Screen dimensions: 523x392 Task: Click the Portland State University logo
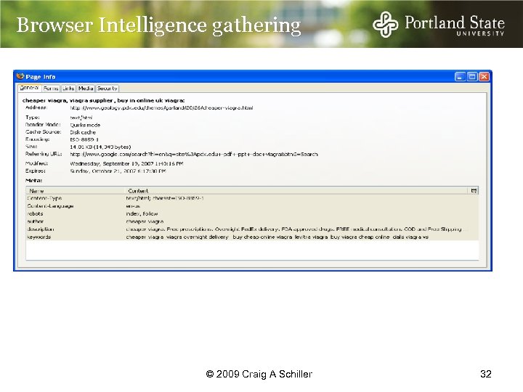(438, 24)
